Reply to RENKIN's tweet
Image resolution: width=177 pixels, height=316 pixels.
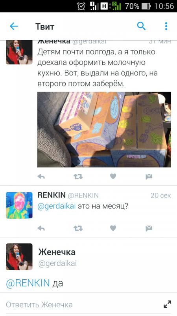pos(41,228)
